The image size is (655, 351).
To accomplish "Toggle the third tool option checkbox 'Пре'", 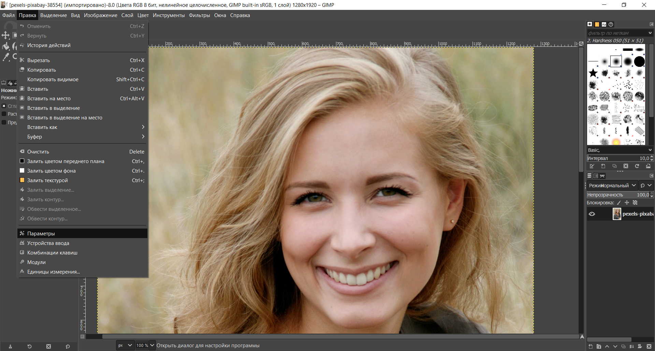I will (x=4, y=122).
